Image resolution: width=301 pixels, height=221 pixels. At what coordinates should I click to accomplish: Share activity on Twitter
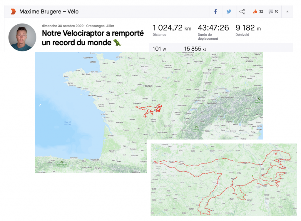pos(229,11)
